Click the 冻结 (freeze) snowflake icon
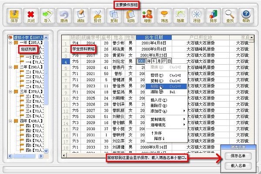This screenshot has width=261, height=174. (x=197, y=16)
